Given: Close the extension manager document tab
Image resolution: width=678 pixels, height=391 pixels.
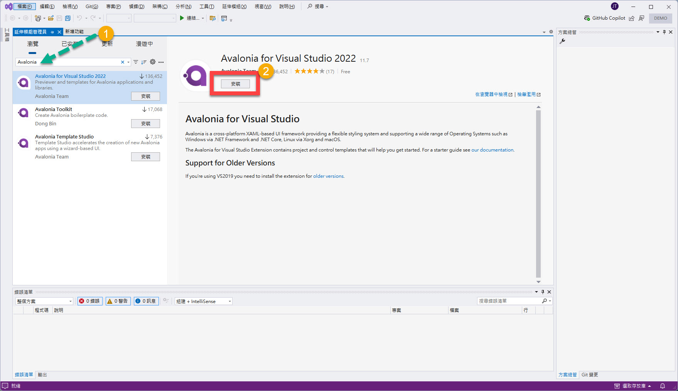Looking at the screenshot, I should (59, 32).
